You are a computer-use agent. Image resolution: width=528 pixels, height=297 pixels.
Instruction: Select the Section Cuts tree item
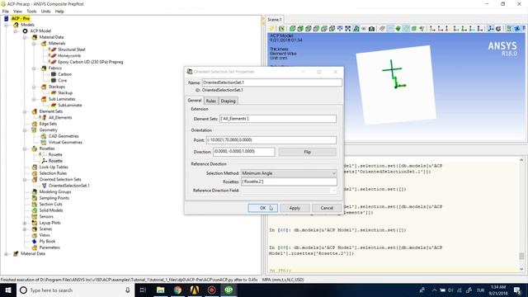click(51, 204)
